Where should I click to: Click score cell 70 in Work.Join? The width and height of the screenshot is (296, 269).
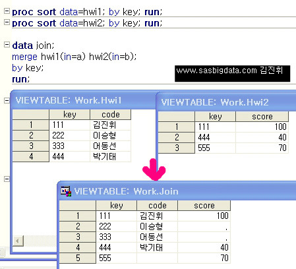204,258
